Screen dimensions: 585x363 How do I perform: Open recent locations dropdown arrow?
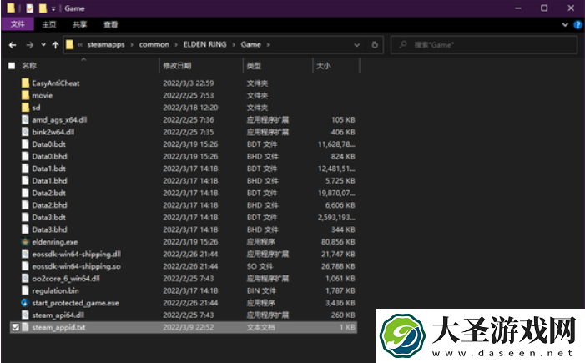[43, 45]
